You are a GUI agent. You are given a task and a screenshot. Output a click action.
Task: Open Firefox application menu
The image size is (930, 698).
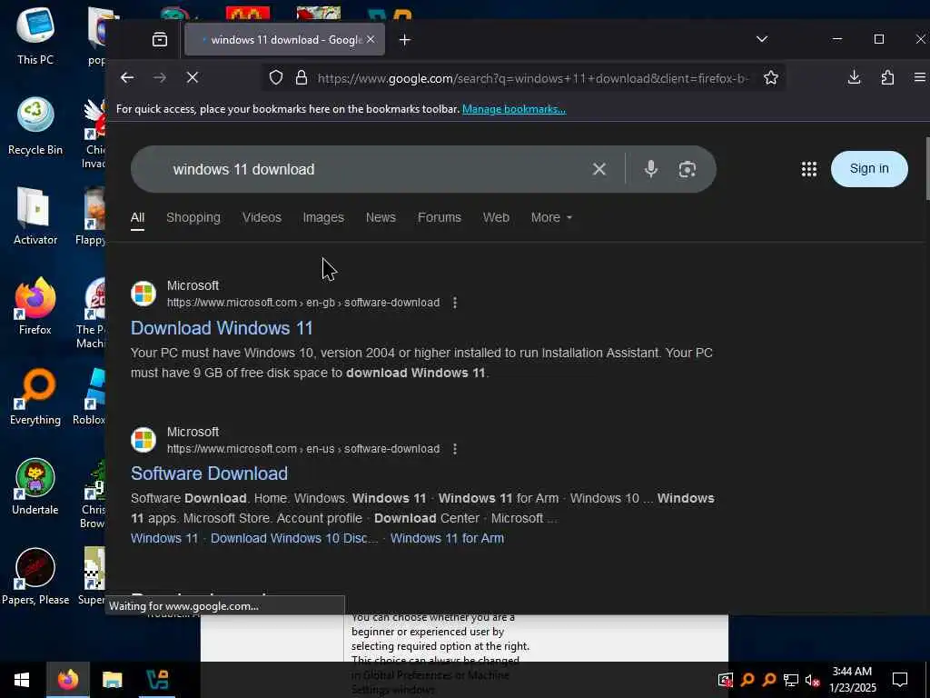click(920, 77)
